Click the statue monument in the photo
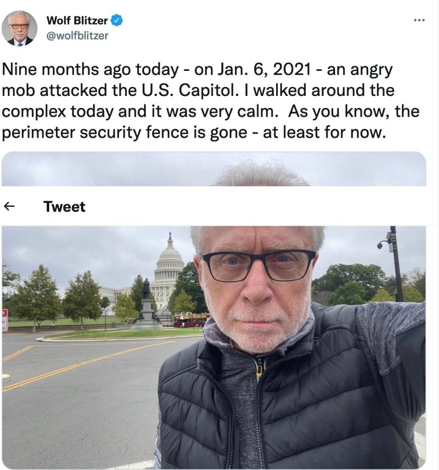 tap(146, 306)
